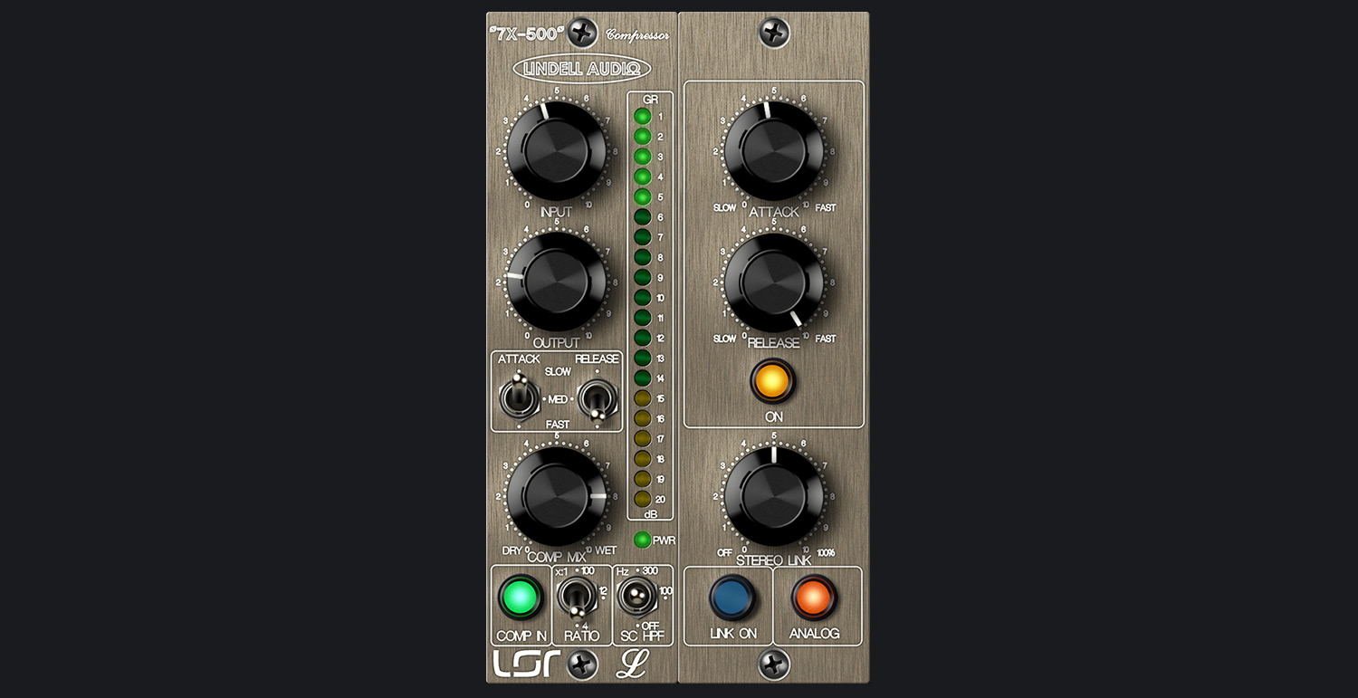Viewport: 1358px width, 698px height.
Task: Adjust the STEREO LINK knob
Action: tap(774, 496)
